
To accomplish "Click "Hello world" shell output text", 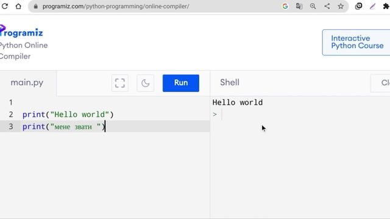I will 238,102.
